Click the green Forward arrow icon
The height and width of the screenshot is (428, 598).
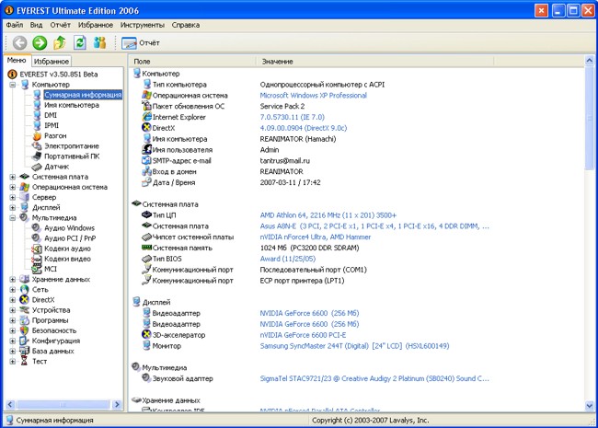click(40, 42)
